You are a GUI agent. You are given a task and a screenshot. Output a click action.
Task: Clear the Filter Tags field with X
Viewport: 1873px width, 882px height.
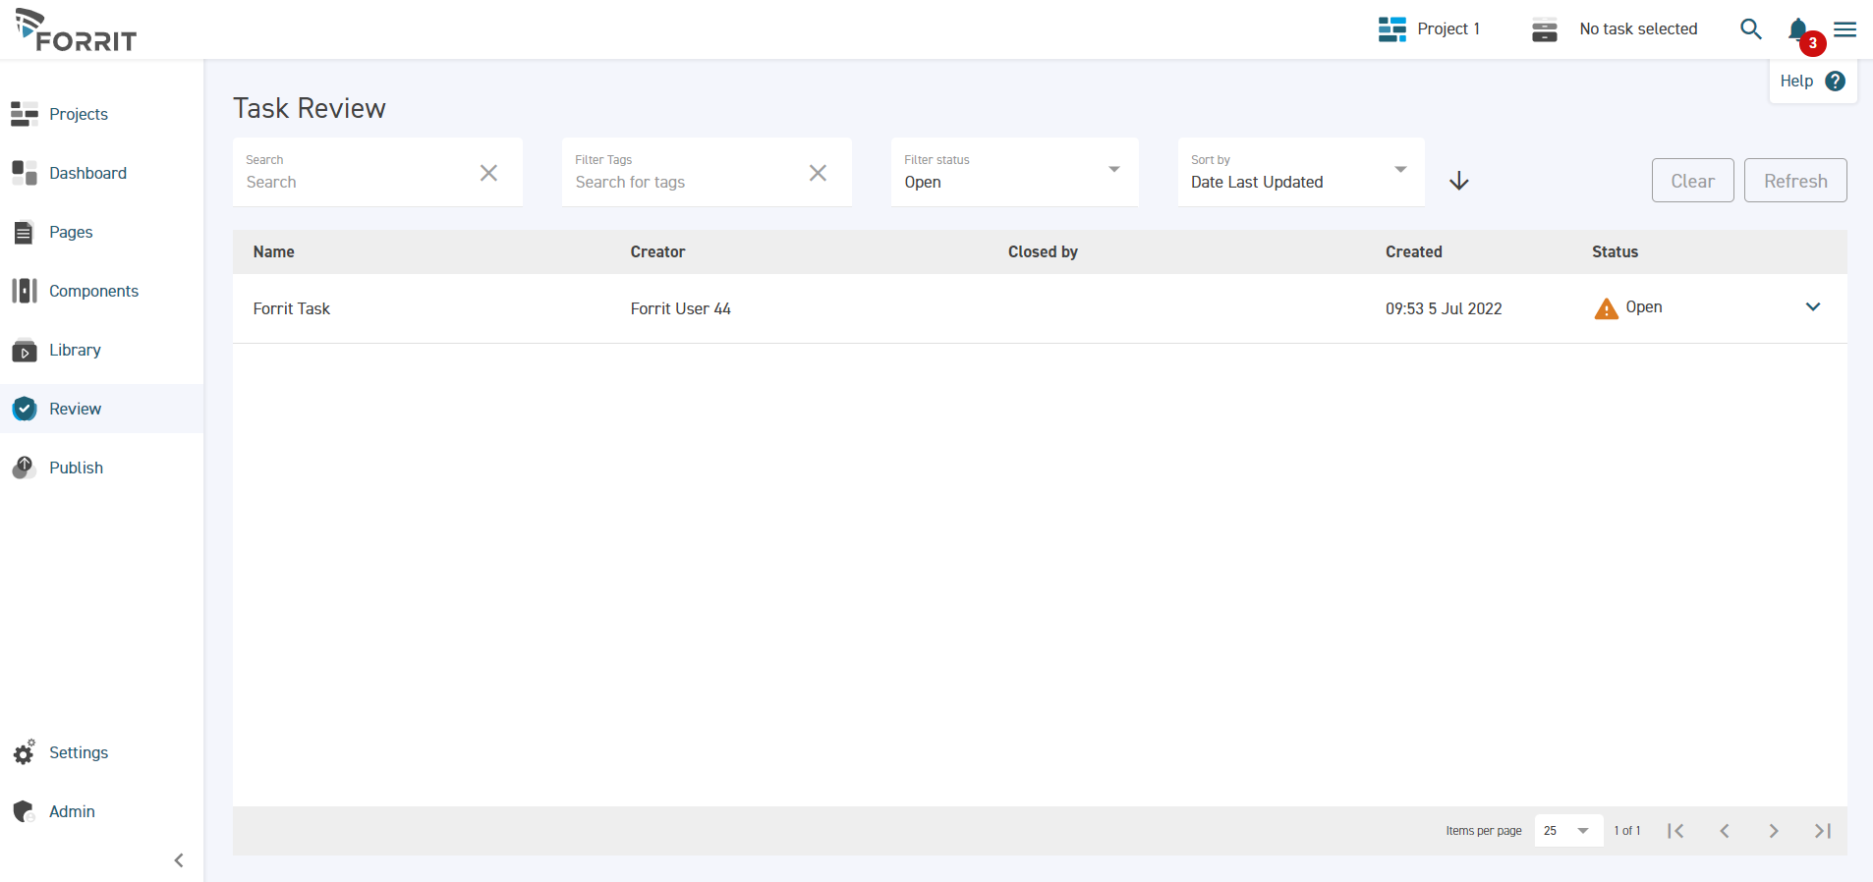click(x=818, y=173)
